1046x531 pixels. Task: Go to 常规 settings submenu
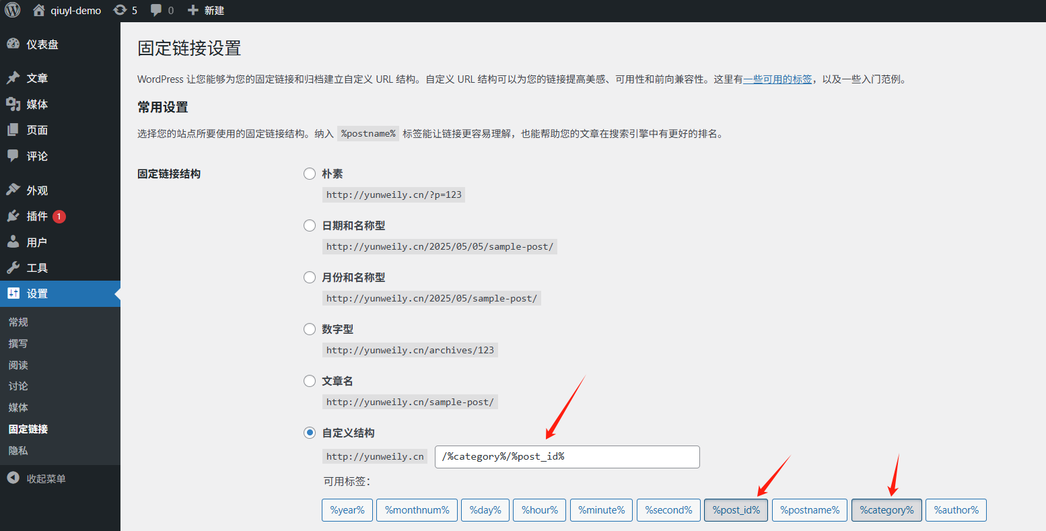(x=18, y=322)
